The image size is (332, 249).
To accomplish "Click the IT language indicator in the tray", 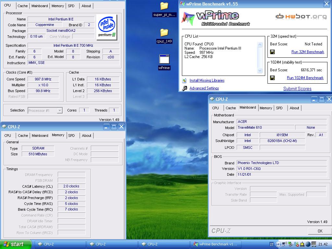I will point(272,244).
